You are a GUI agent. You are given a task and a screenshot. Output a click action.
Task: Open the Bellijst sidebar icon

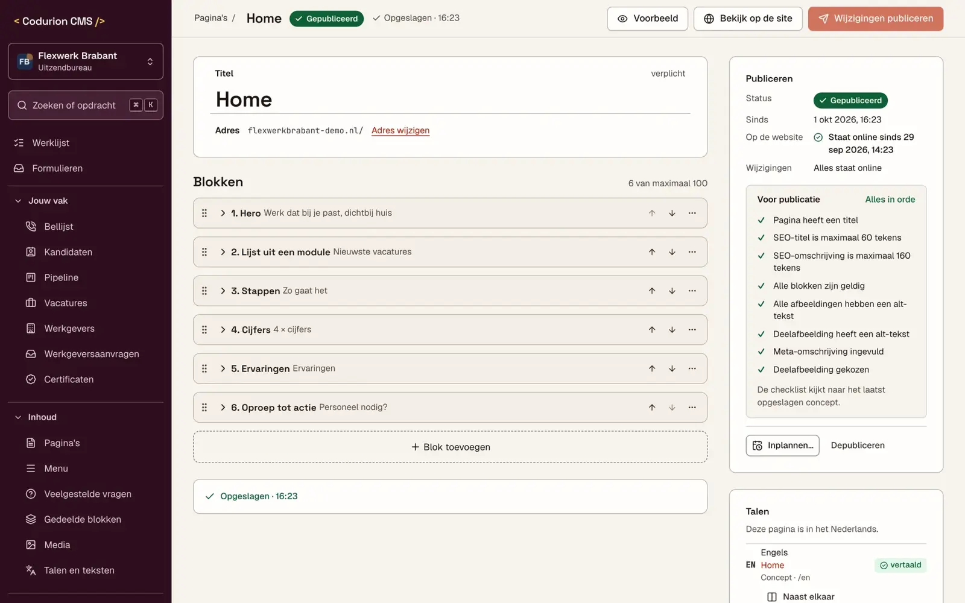pyautogui.click(x=31, y=227)
